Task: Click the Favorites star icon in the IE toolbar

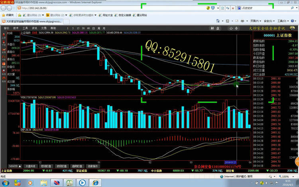Action: [x=4, y=15]
